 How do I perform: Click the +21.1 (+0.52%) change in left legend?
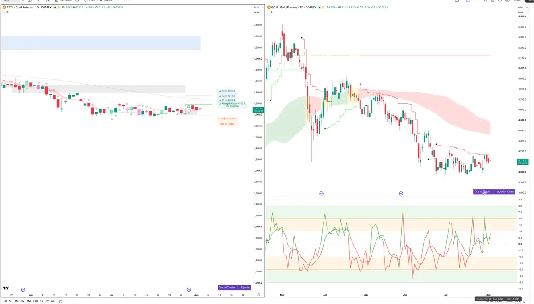(x=114, y=8)
